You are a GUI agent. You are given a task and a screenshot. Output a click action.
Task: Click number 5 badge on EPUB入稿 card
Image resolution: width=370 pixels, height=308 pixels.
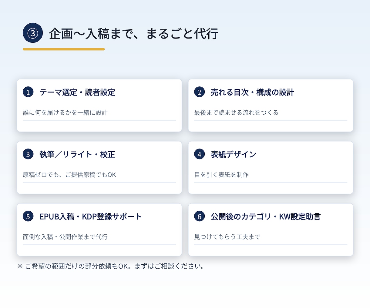click(28, 216)
